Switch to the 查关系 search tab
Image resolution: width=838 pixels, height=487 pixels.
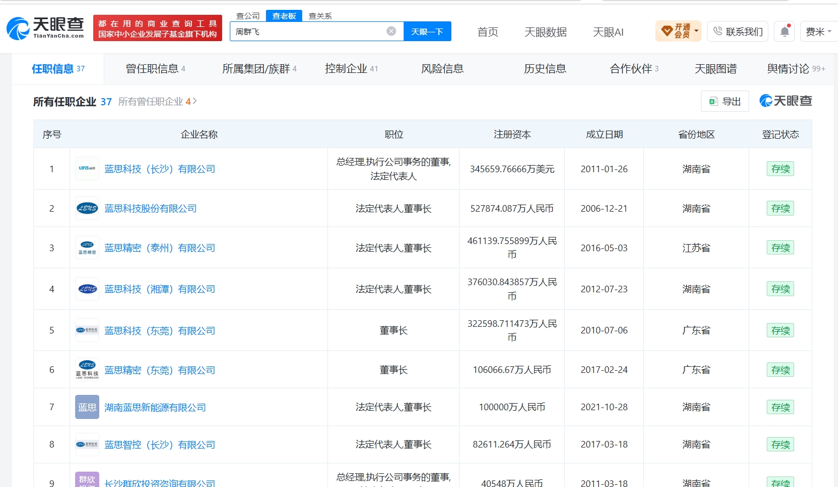(320, 16)
